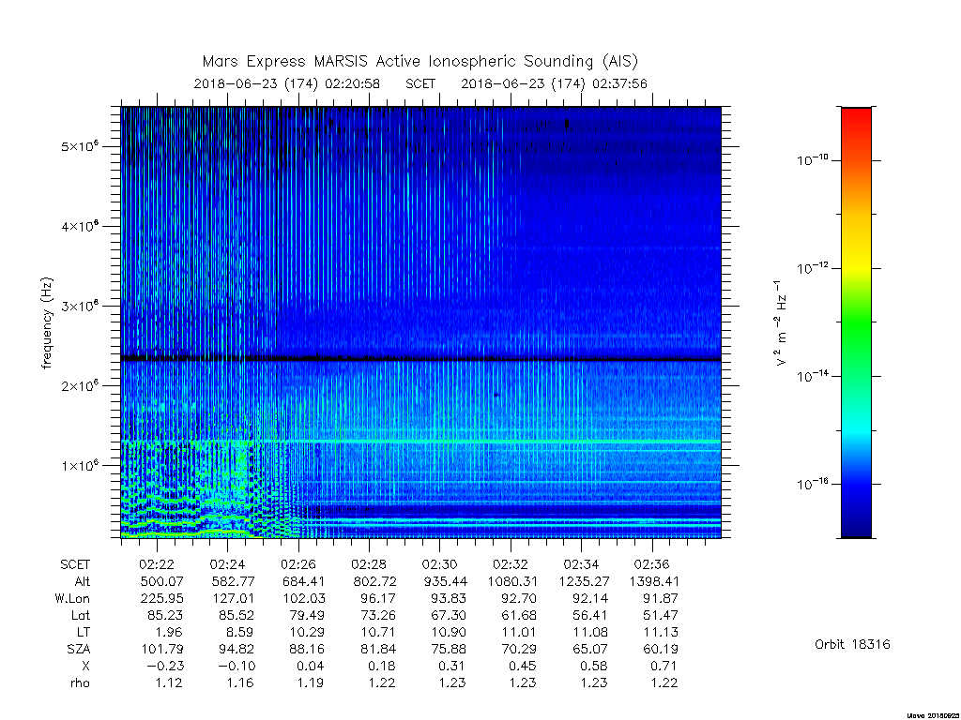Click the 'SZA' row label
This screenshot has height=720, width=961.
point(79,650)
